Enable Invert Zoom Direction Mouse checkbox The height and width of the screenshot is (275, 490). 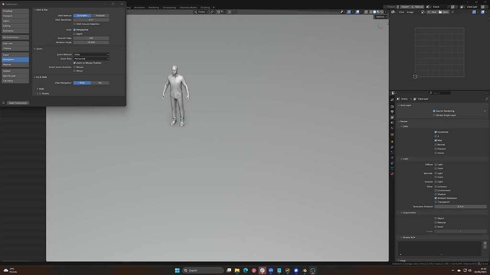[x=74, y=67]
